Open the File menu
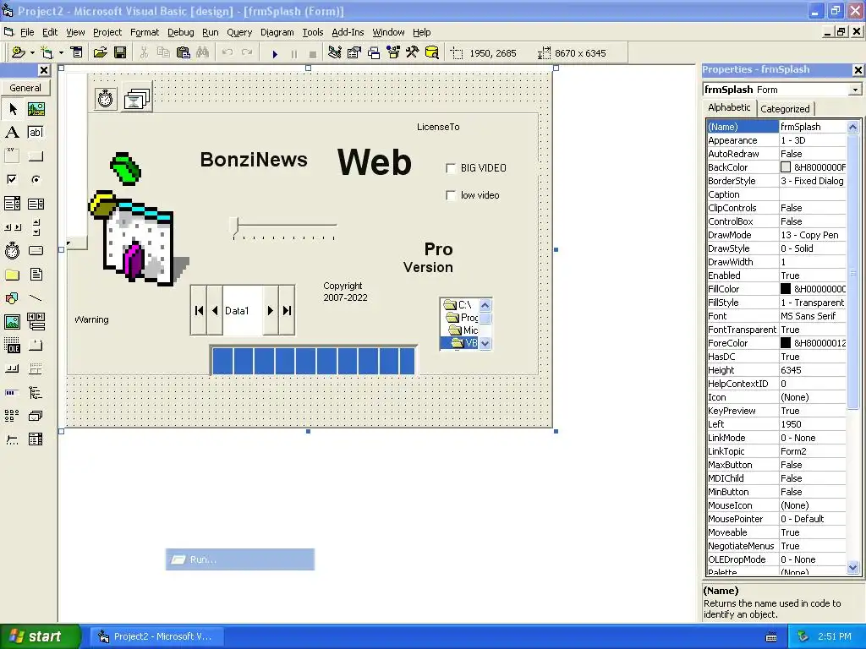The image size is (866, 649). click(x=26, y=32)
